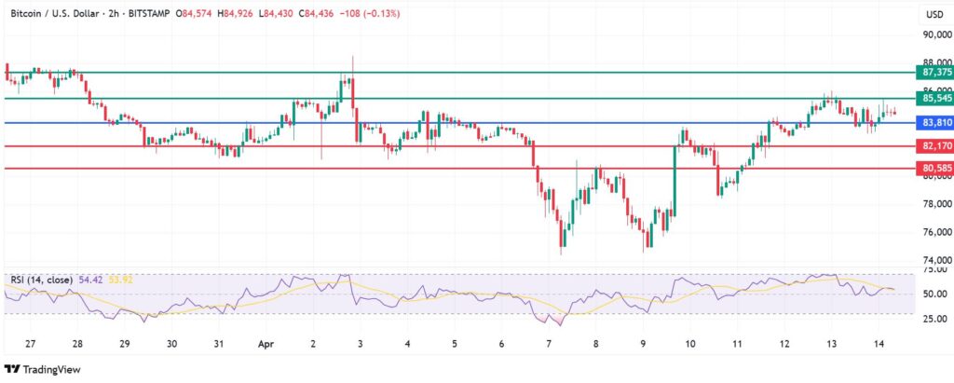
Task: Click the 14 date on time axis
Action: [x=878, y=344]
